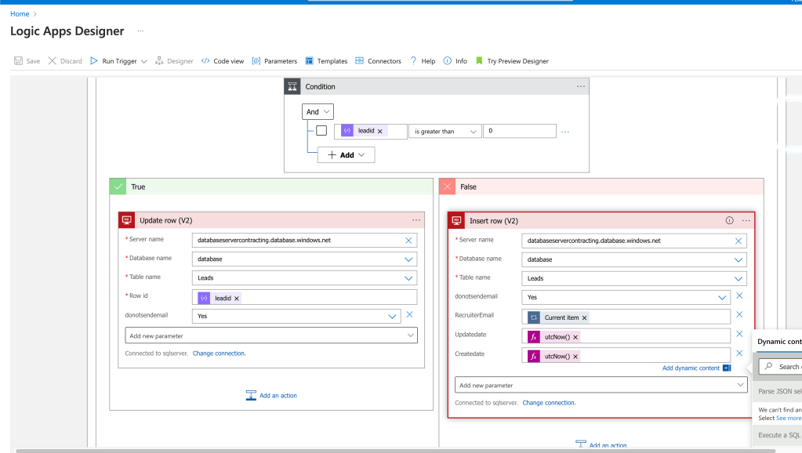Open the Designer view icon
The image size is (802, 453).
click(160, 61)
